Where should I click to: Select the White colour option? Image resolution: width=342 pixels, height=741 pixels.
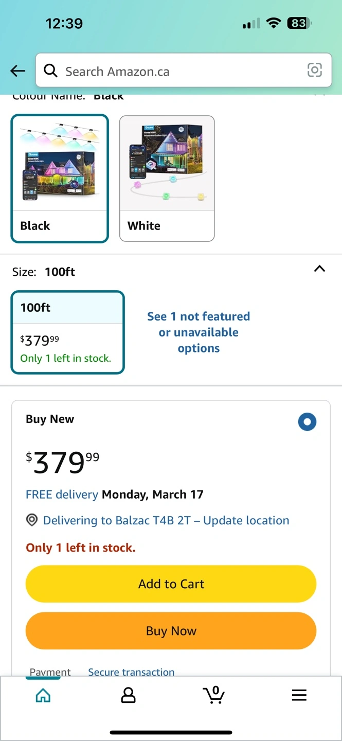click(167, 178)
